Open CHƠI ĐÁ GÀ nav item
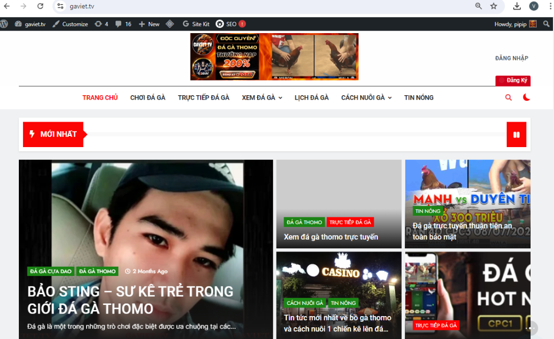 point(148,97)
